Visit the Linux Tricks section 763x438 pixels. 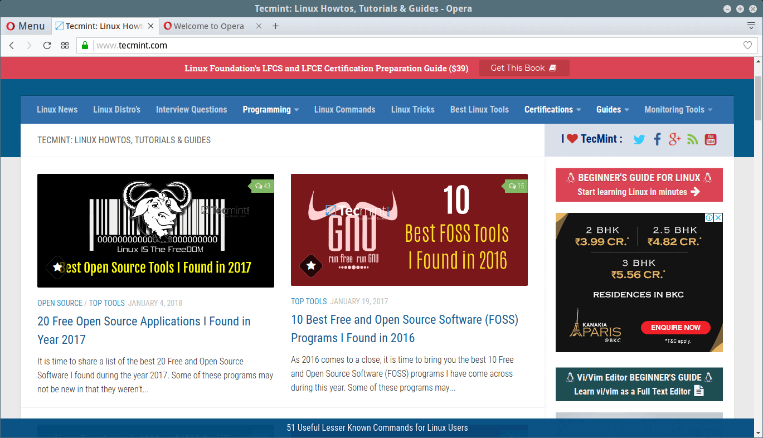click(x=412, y=110)
